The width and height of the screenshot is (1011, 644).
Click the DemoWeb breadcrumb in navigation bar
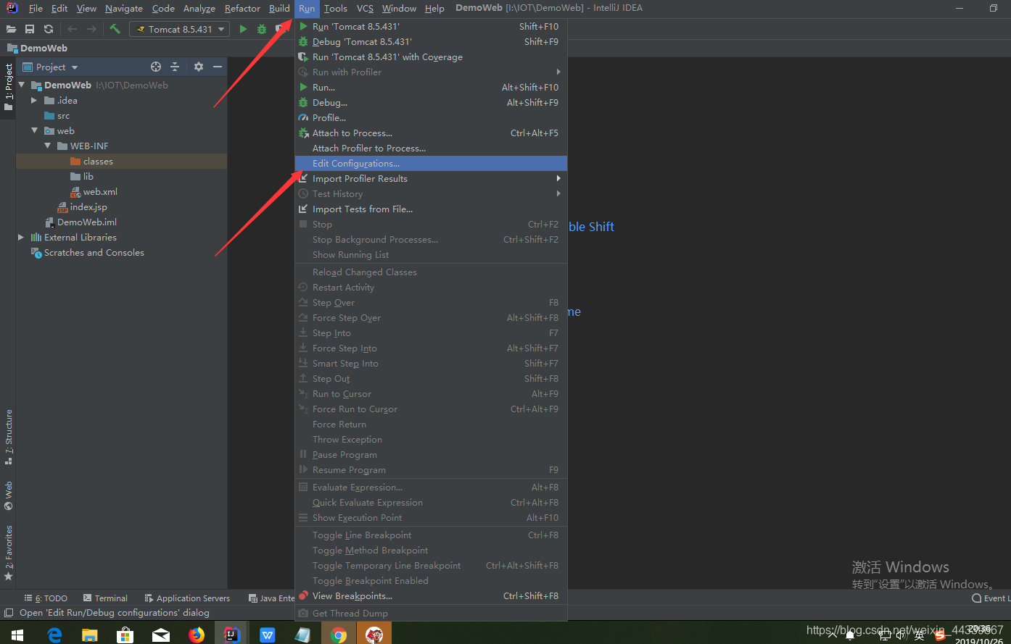tap(37, 48)
